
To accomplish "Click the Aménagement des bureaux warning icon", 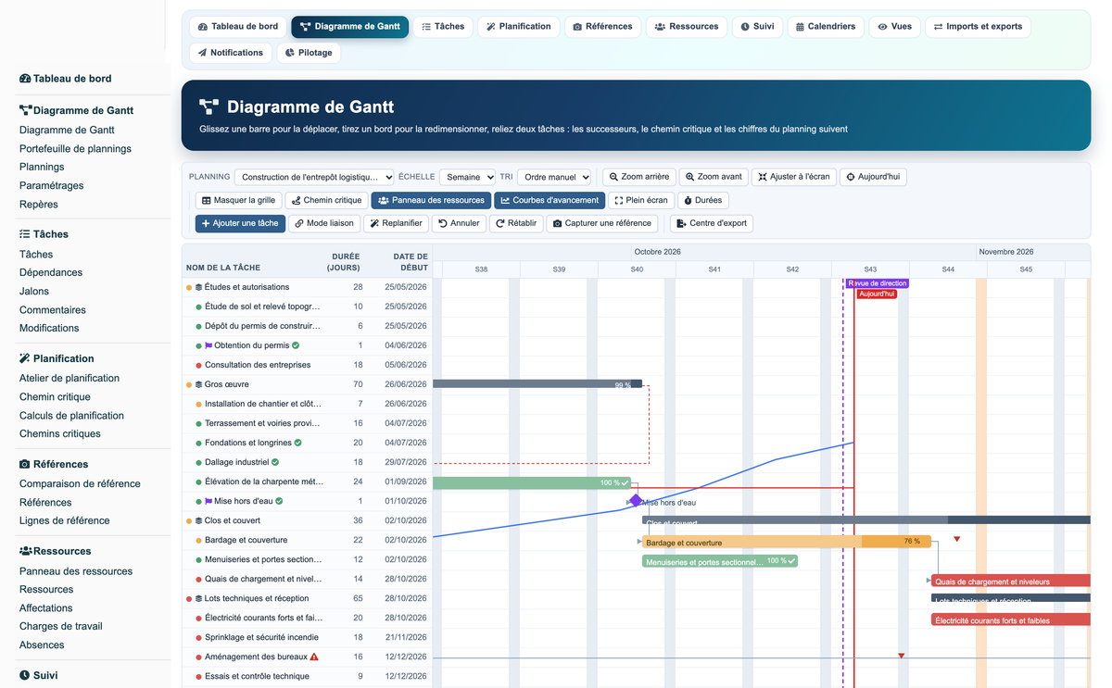I will pyautogui.click(x=314, y=657).
